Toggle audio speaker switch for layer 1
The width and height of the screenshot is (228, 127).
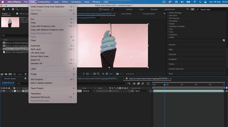point(5,91)
